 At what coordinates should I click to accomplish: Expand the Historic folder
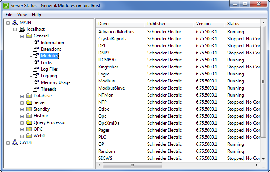pos(22,116)
